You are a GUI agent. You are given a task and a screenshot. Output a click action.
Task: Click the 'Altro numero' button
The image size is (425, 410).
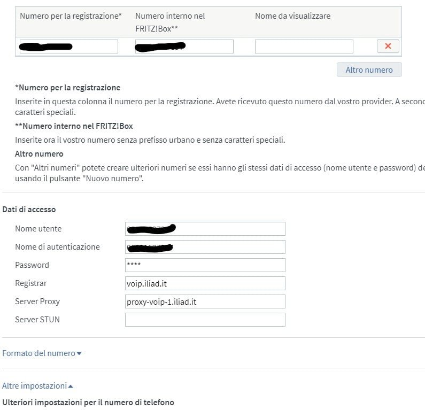pyautogui.click(x=369, y=69)
